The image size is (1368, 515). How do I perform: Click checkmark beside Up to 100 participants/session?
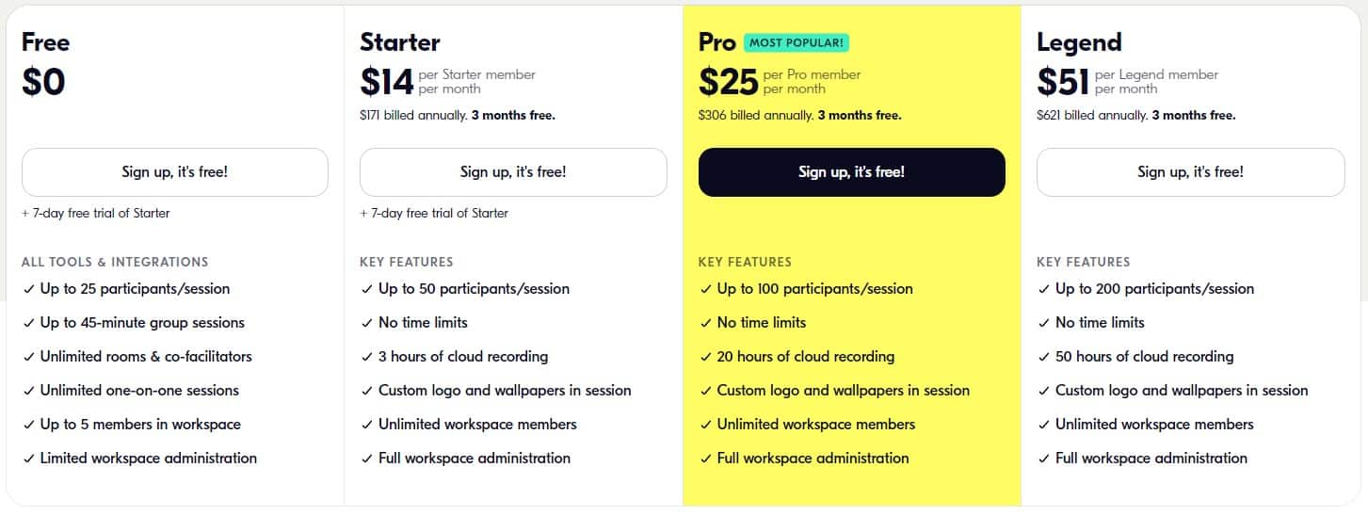[705, 290]
